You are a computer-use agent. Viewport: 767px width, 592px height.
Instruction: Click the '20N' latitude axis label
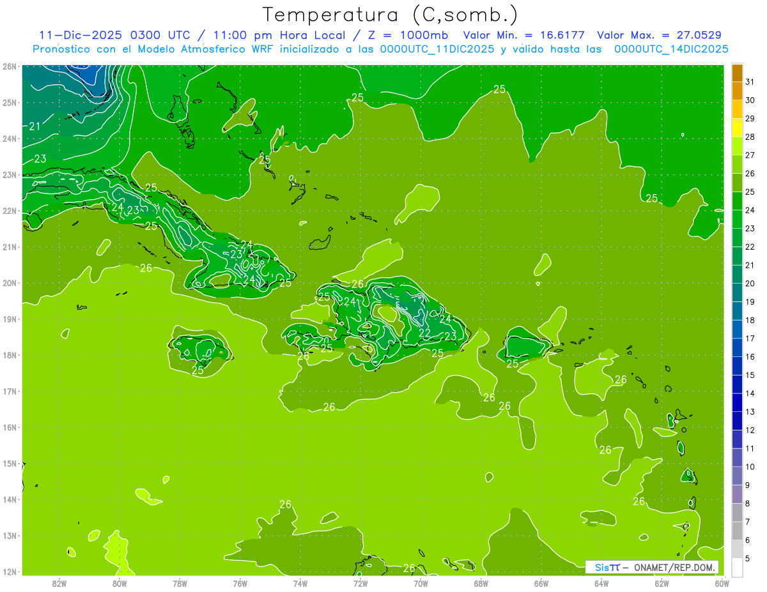[10, 283]
